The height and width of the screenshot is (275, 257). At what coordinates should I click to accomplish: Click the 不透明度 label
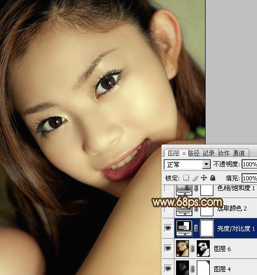226,164
